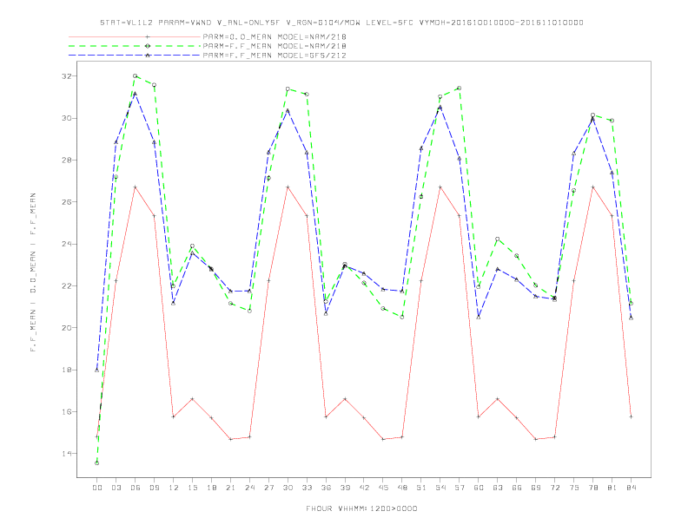Screen dimensions: 688x531
Task: Click the red solid line legend sample
Action: coord(135,36)
